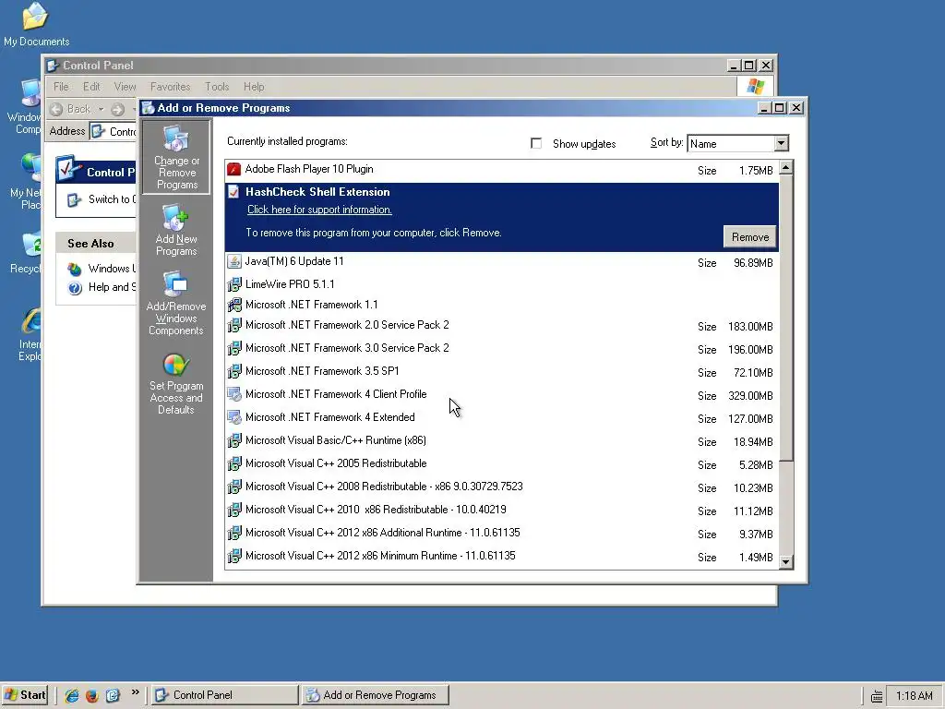Click the Help and Support icon in See Also
The height and width of the screenshot is (709, 945).
tap(75, 288)
